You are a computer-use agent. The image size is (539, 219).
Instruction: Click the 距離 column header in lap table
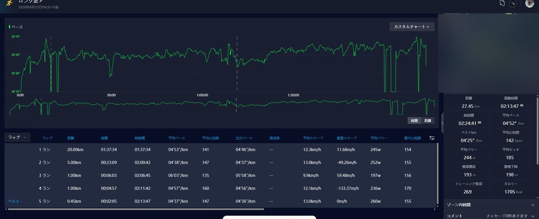71,138
